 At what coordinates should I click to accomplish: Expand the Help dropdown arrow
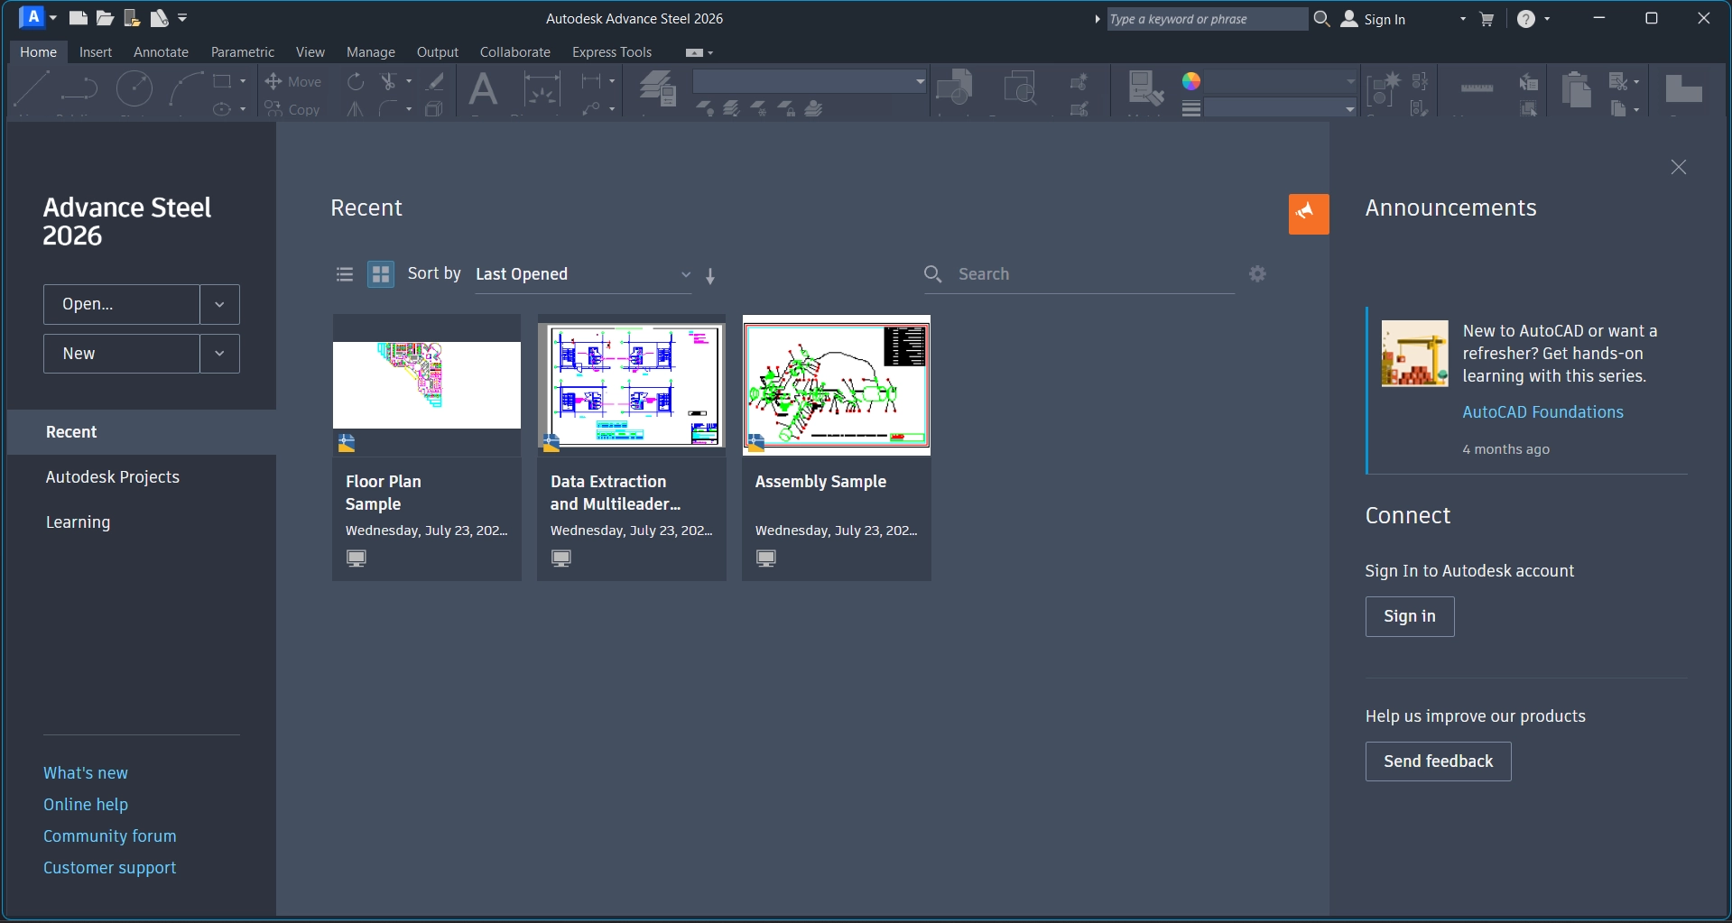pyautogui.click(x=1547, y=19)
